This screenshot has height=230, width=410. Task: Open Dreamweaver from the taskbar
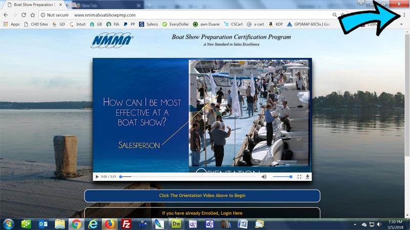tap(176, 224)
